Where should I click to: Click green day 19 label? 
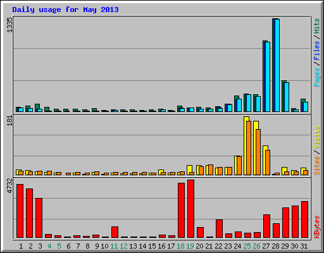coord(190,246)
